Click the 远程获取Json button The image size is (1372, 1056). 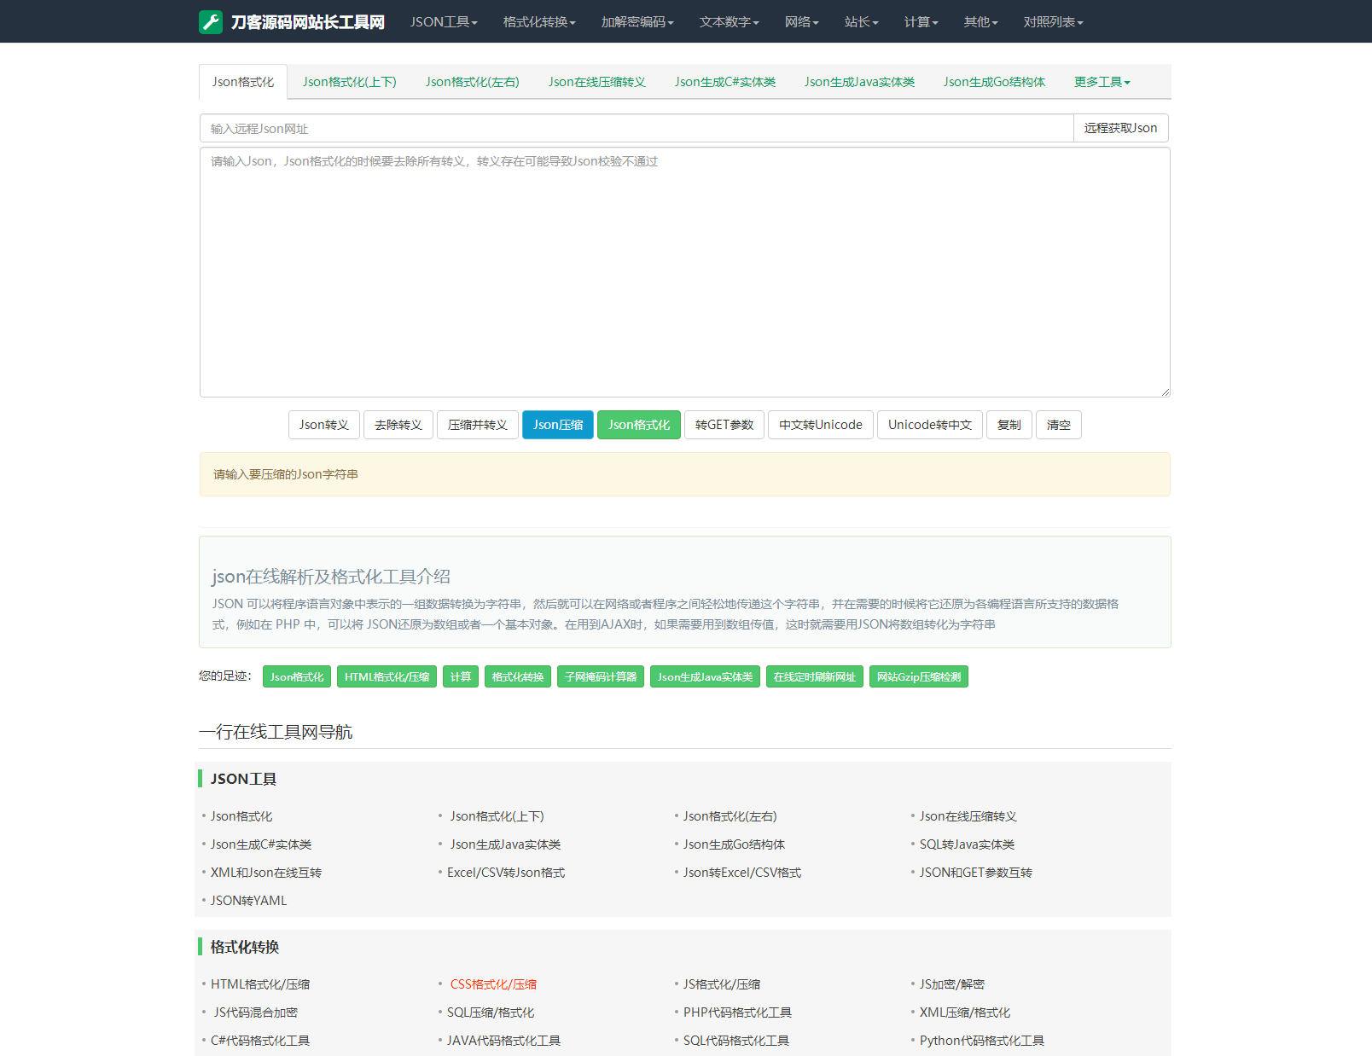tap(1121, 128)
